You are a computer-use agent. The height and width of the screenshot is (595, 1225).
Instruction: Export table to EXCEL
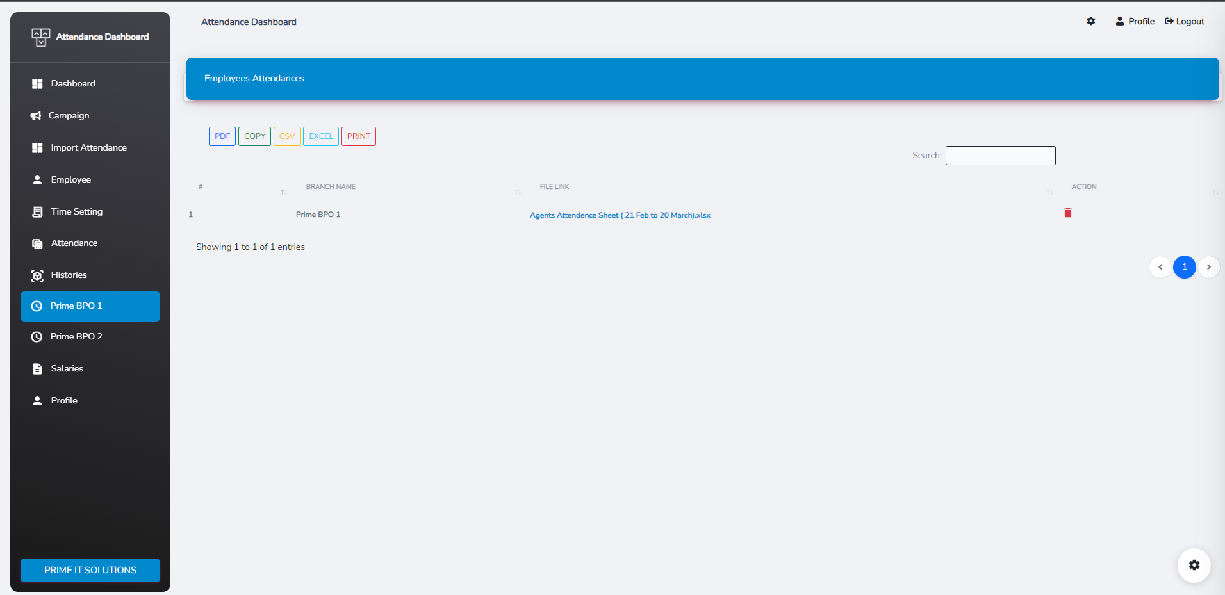(x=321, y=136)
